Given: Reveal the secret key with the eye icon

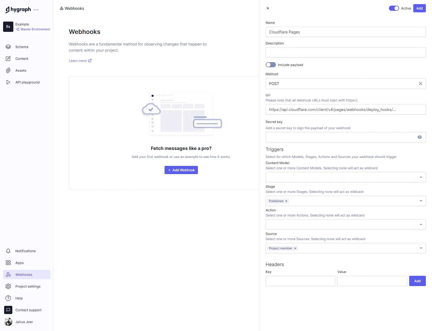Looking at the screenshot, I should 420,137.
